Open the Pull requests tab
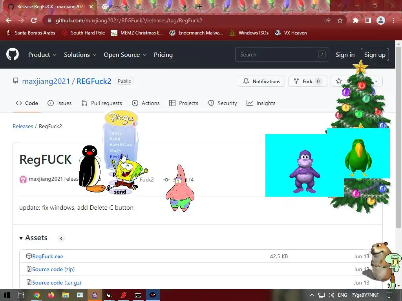 [102, 103]
